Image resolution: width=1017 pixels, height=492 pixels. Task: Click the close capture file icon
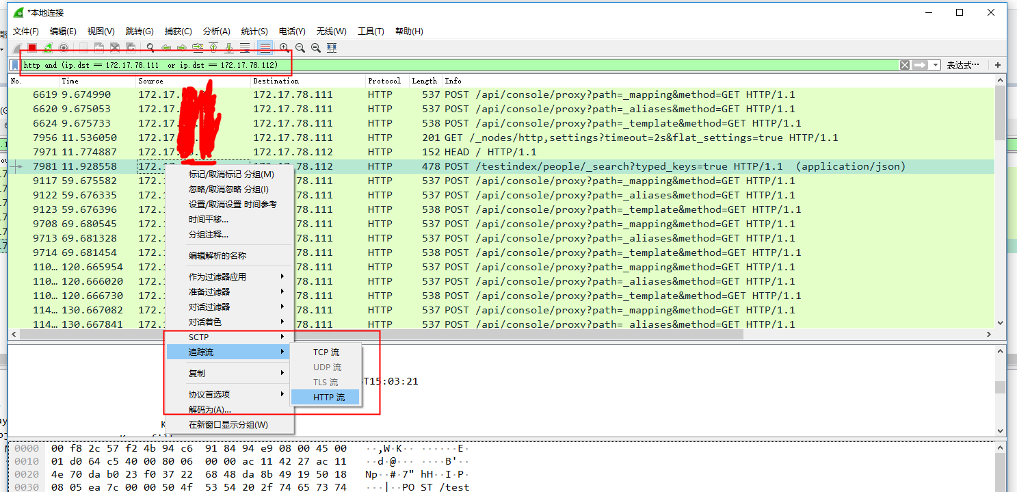click(114, 48)
